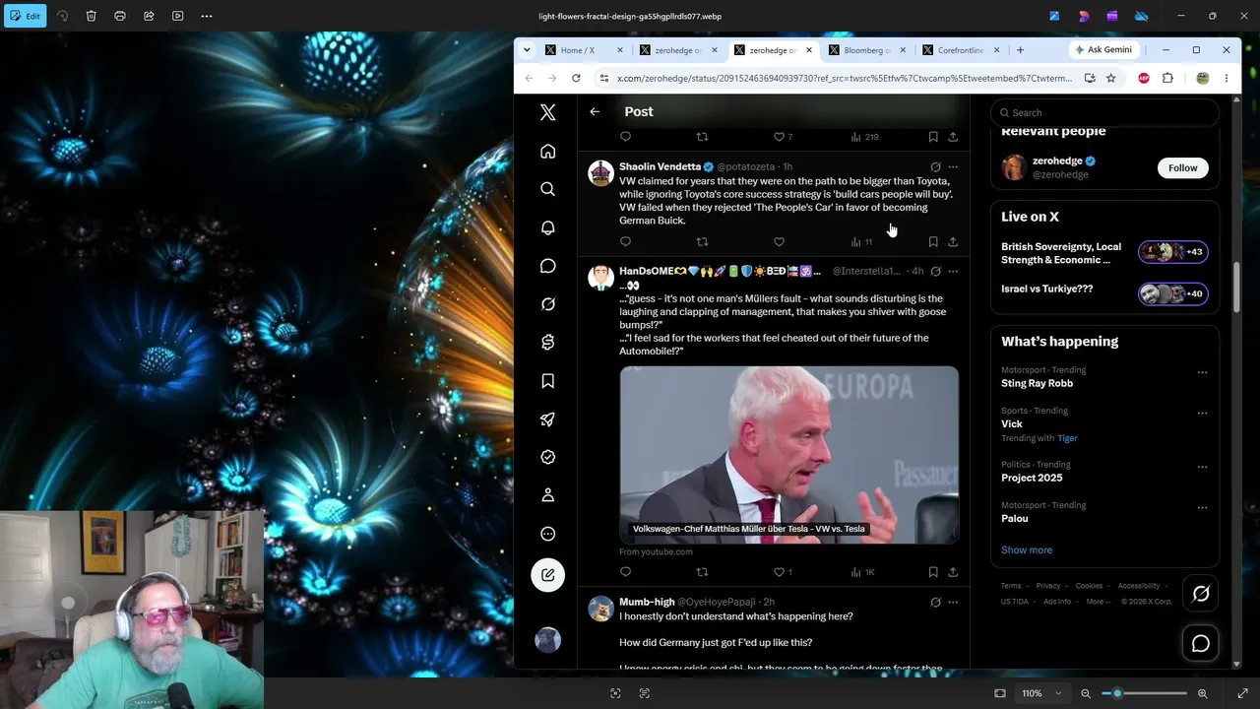Viewport: 1260px width, 709px height.
Task: Click the Ask Gemini button
Action: 1103,50
